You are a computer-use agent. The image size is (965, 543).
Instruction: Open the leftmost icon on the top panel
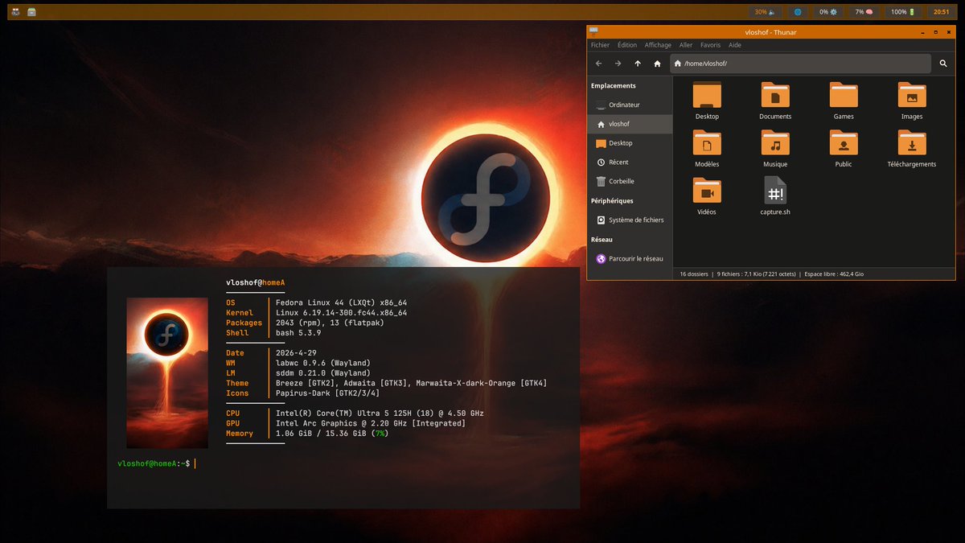[x=15, y=12]
